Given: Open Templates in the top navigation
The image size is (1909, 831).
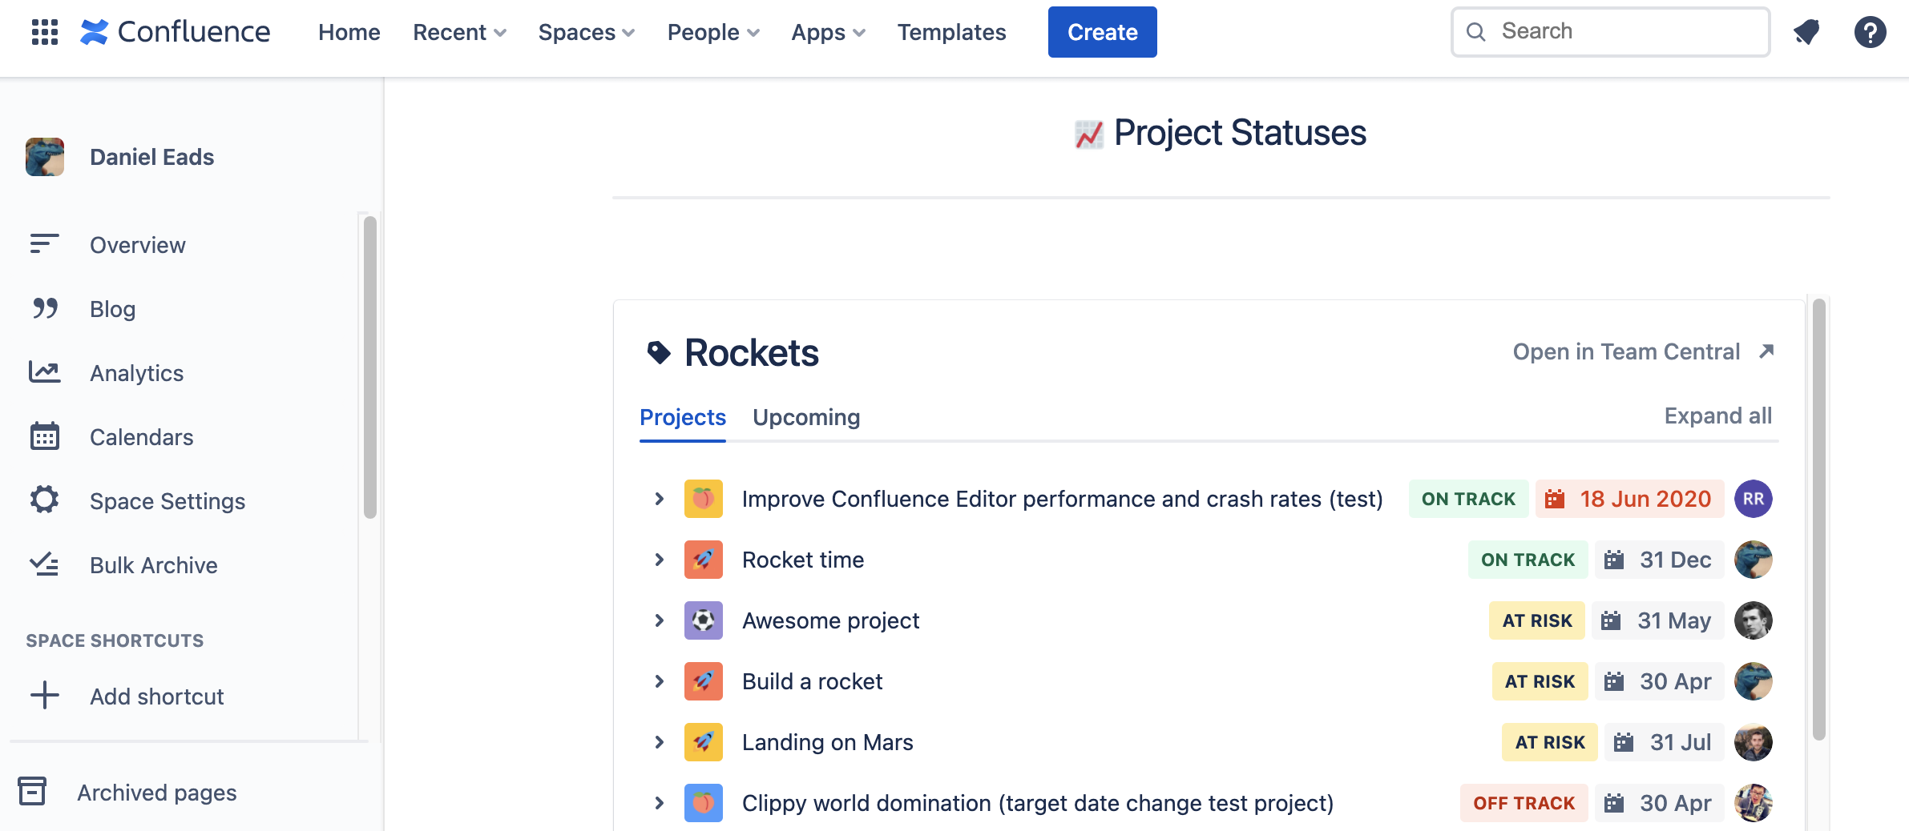Looking at the screenshot, I should pos(951,32).
